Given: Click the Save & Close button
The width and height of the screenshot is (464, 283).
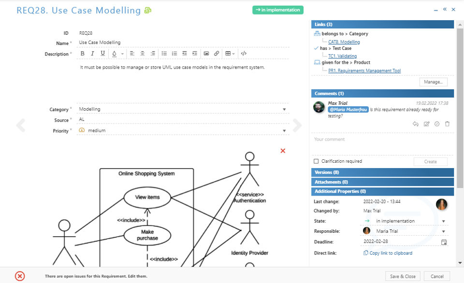Looking at the screenshot, I should coord(403,276).
